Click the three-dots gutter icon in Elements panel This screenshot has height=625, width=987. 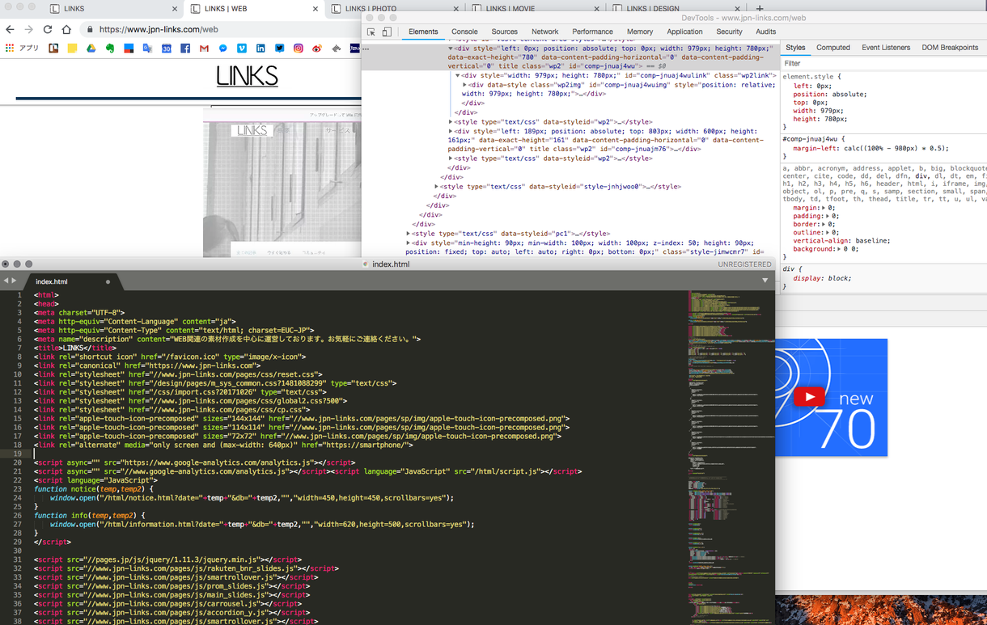(366, 49)
